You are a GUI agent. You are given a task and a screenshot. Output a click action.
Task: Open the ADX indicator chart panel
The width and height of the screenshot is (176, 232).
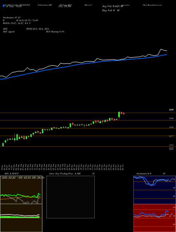point(21,190)
